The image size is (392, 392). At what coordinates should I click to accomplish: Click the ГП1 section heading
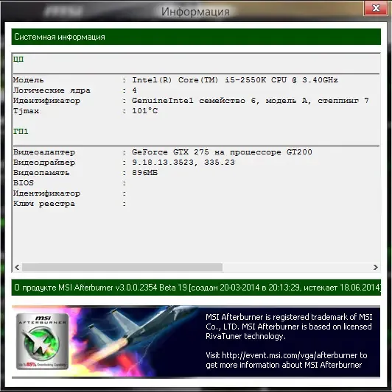click(21, 132)
